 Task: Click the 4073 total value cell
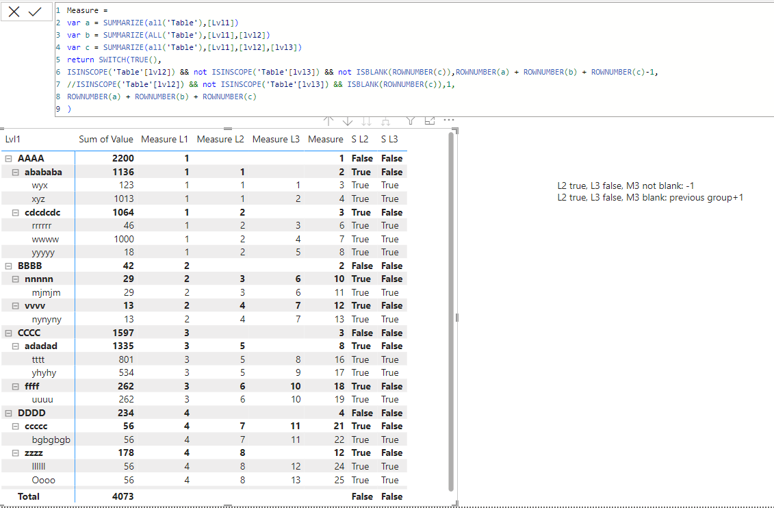click(x=122, y=497)
